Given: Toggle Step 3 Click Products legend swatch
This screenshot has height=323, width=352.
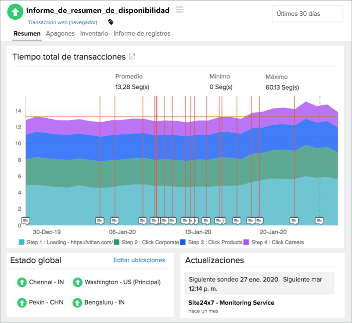Looking at the screenshot, I should [x=183, y=242].
